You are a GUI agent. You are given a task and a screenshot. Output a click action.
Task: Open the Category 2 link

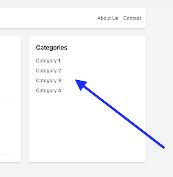[48, 71]
